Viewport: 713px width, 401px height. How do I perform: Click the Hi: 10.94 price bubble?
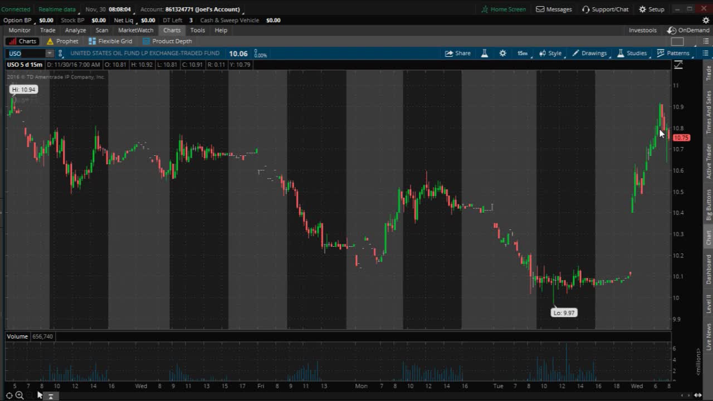(x=23, y=90)
